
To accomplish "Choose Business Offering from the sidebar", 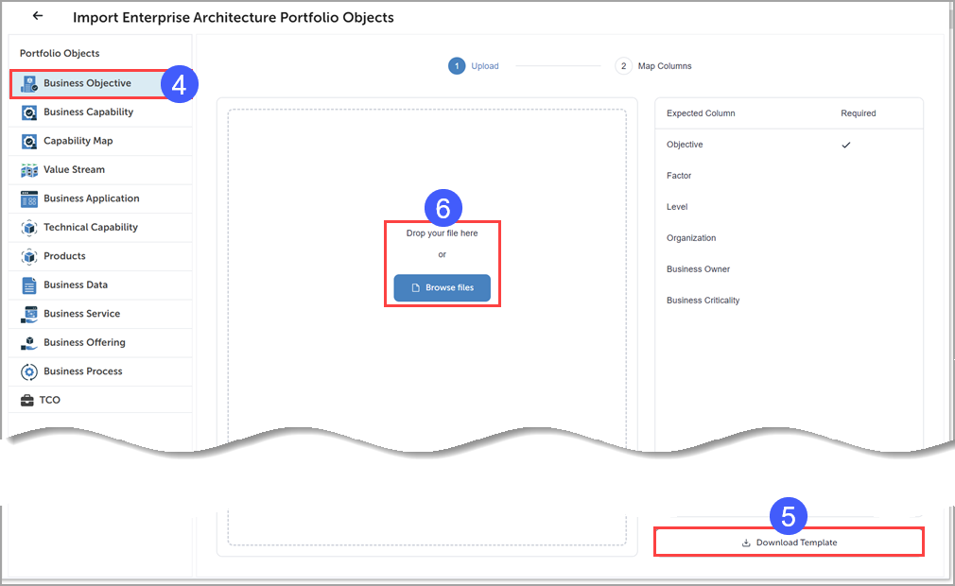I will click(84, 342).
